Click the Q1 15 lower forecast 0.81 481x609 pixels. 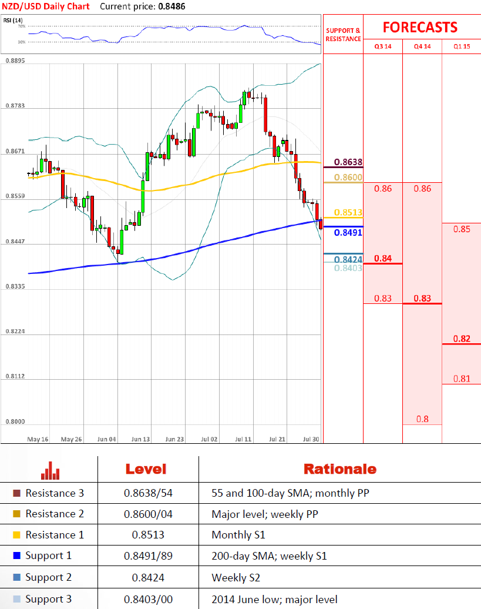[x=462, y=379]
